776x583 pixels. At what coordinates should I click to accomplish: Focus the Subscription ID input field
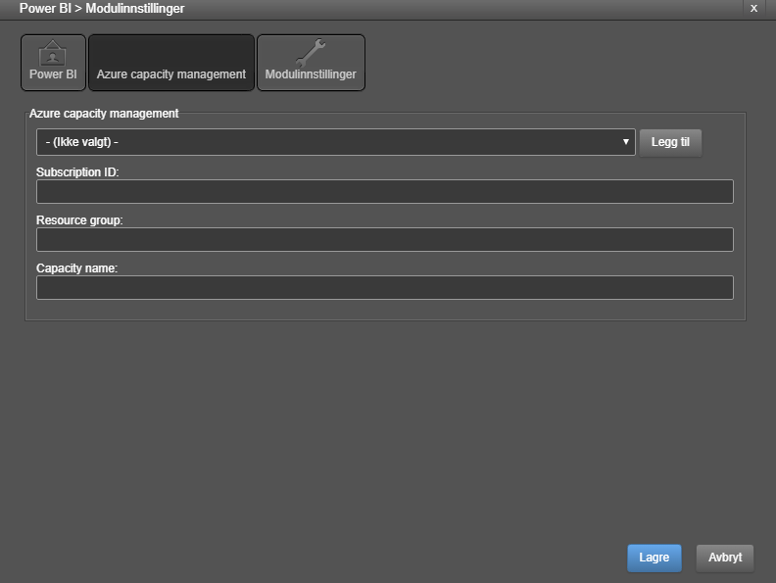coord(384,191)
